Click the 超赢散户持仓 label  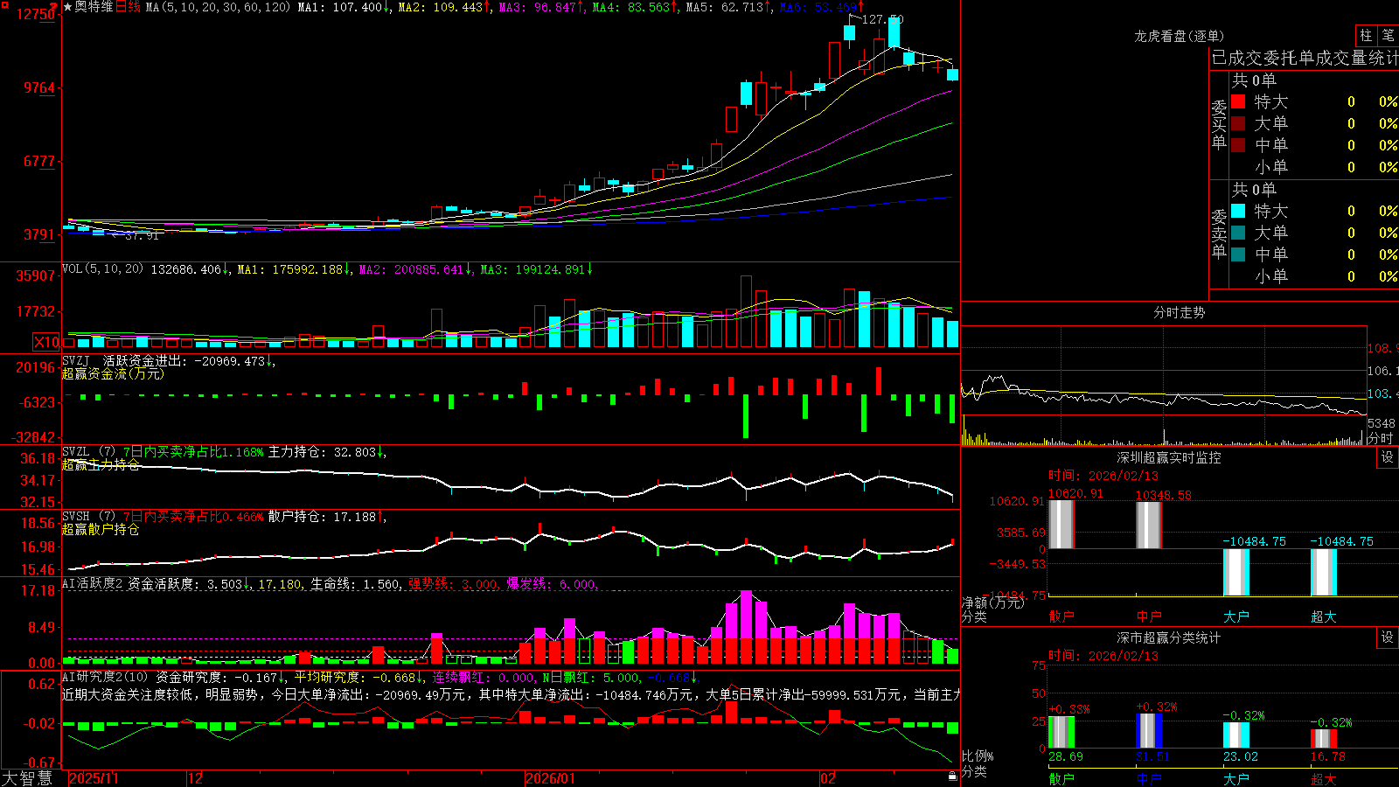(101, 529)
